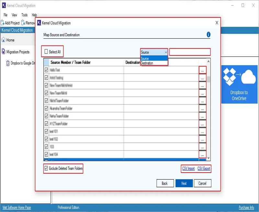The height and width of the screenshot is (212, 259).
Task: Click the CSV Import link
Action: pyautogui.click(x=188, y=168)
